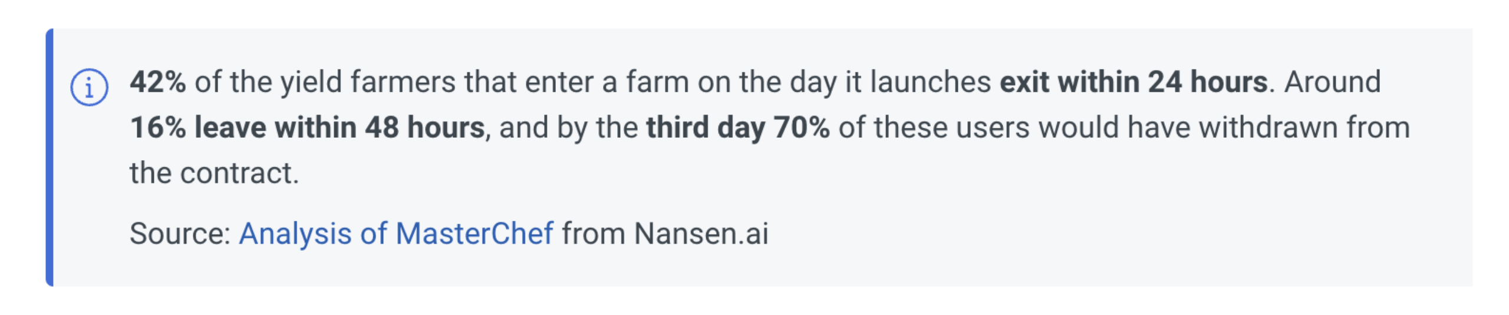Click the phrase 'on the day it launches'
The height and width of the screenshot is (315, 1509).
pyautogui.click(x=844, y=82)
